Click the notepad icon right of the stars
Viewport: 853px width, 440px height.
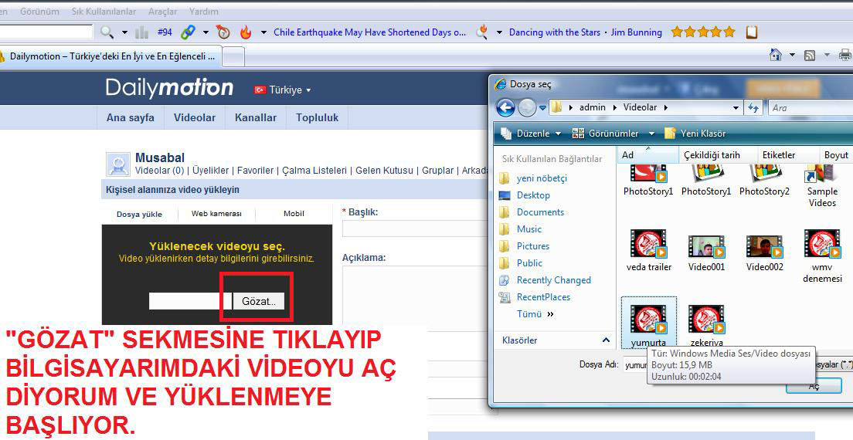tap(752, 32)
